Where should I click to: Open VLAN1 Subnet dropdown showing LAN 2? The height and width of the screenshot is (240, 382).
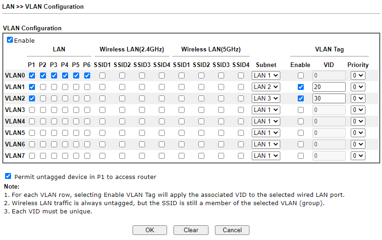tap(266, 87)
